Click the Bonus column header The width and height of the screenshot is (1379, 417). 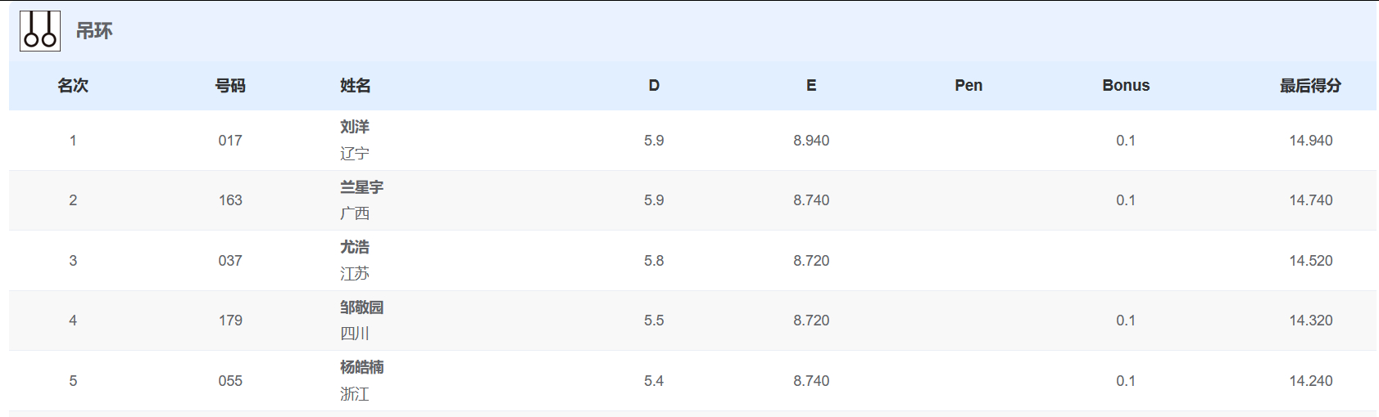tap(1126, 86)
